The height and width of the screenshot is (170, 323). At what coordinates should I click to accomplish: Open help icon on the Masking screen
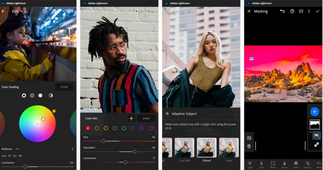click(292, 11)
